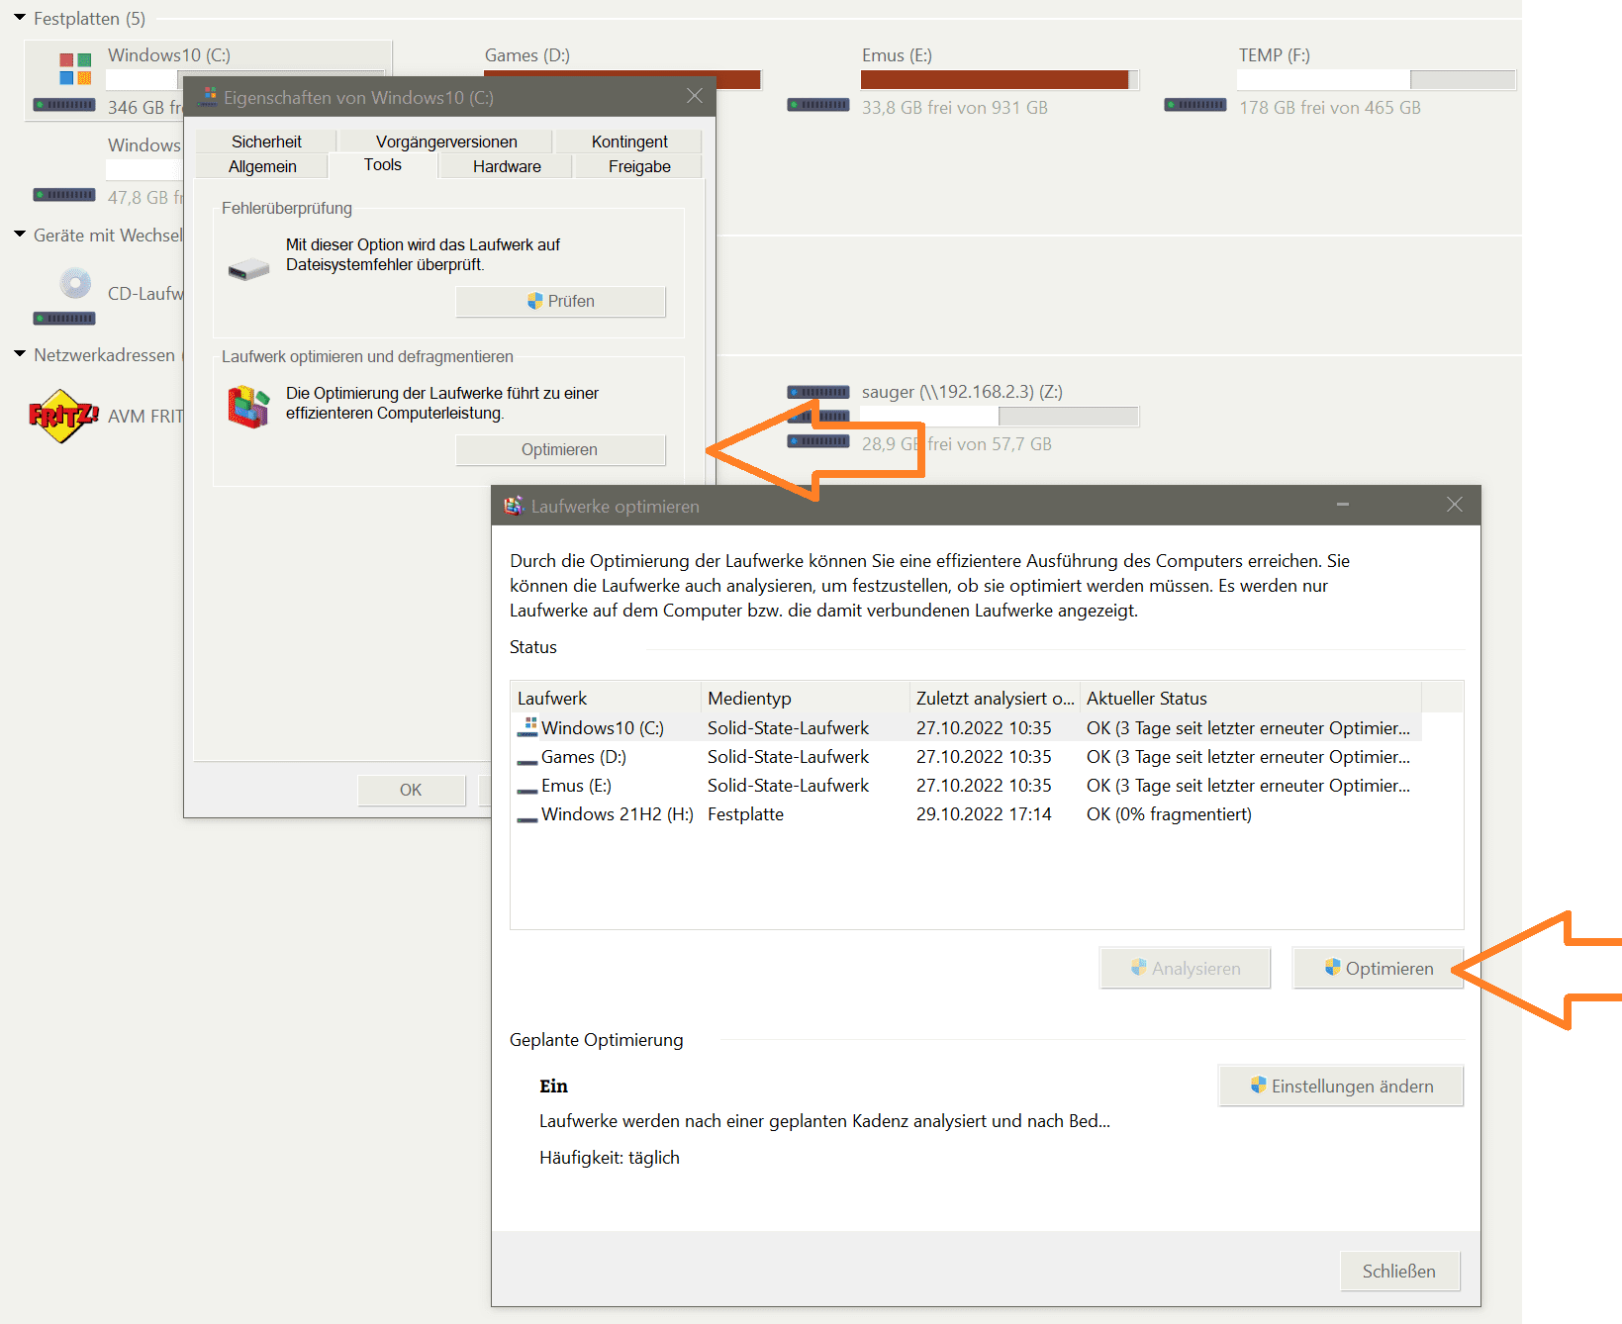1622x1324 pixels.
Task: Click the Prüfen button
Action: pos(560,301)
